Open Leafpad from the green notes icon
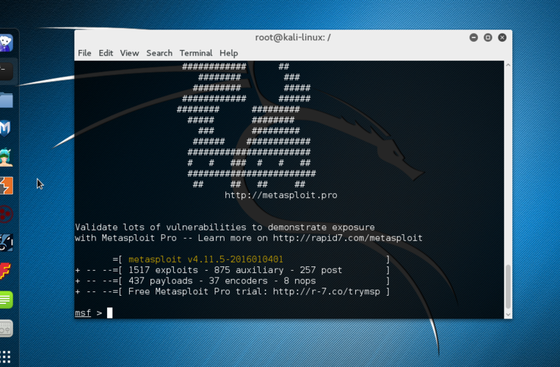560x367 pixels. point(6,300)
